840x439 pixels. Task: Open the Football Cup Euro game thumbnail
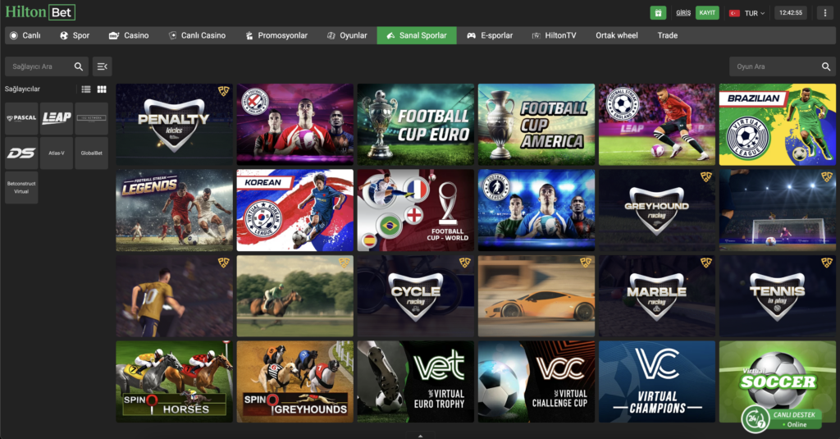(x=416, y=125)
